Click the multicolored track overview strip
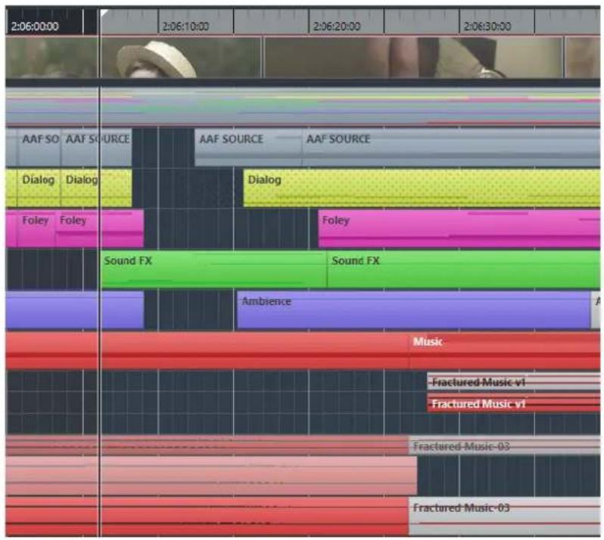 [303, 107]
